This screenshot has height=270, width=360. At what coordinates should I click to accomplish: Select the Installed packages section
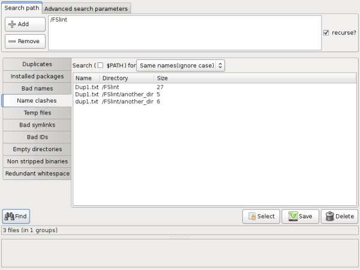[37, 76]
